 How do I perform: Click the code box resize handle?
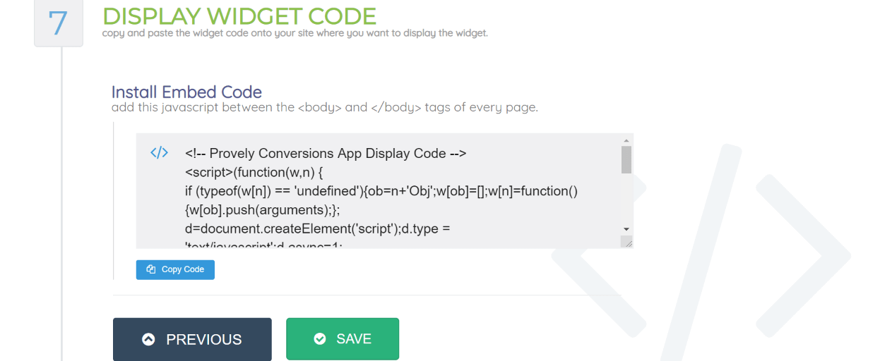point(626,242)
